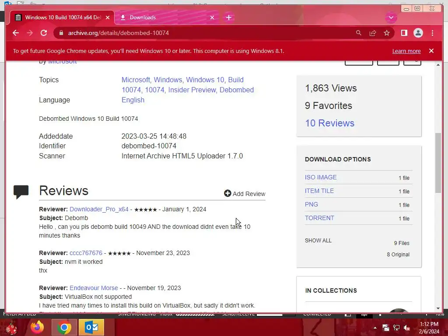This screenshot has width=448, height=336.
Task: Open the English language link
Action: click(133, 100)
